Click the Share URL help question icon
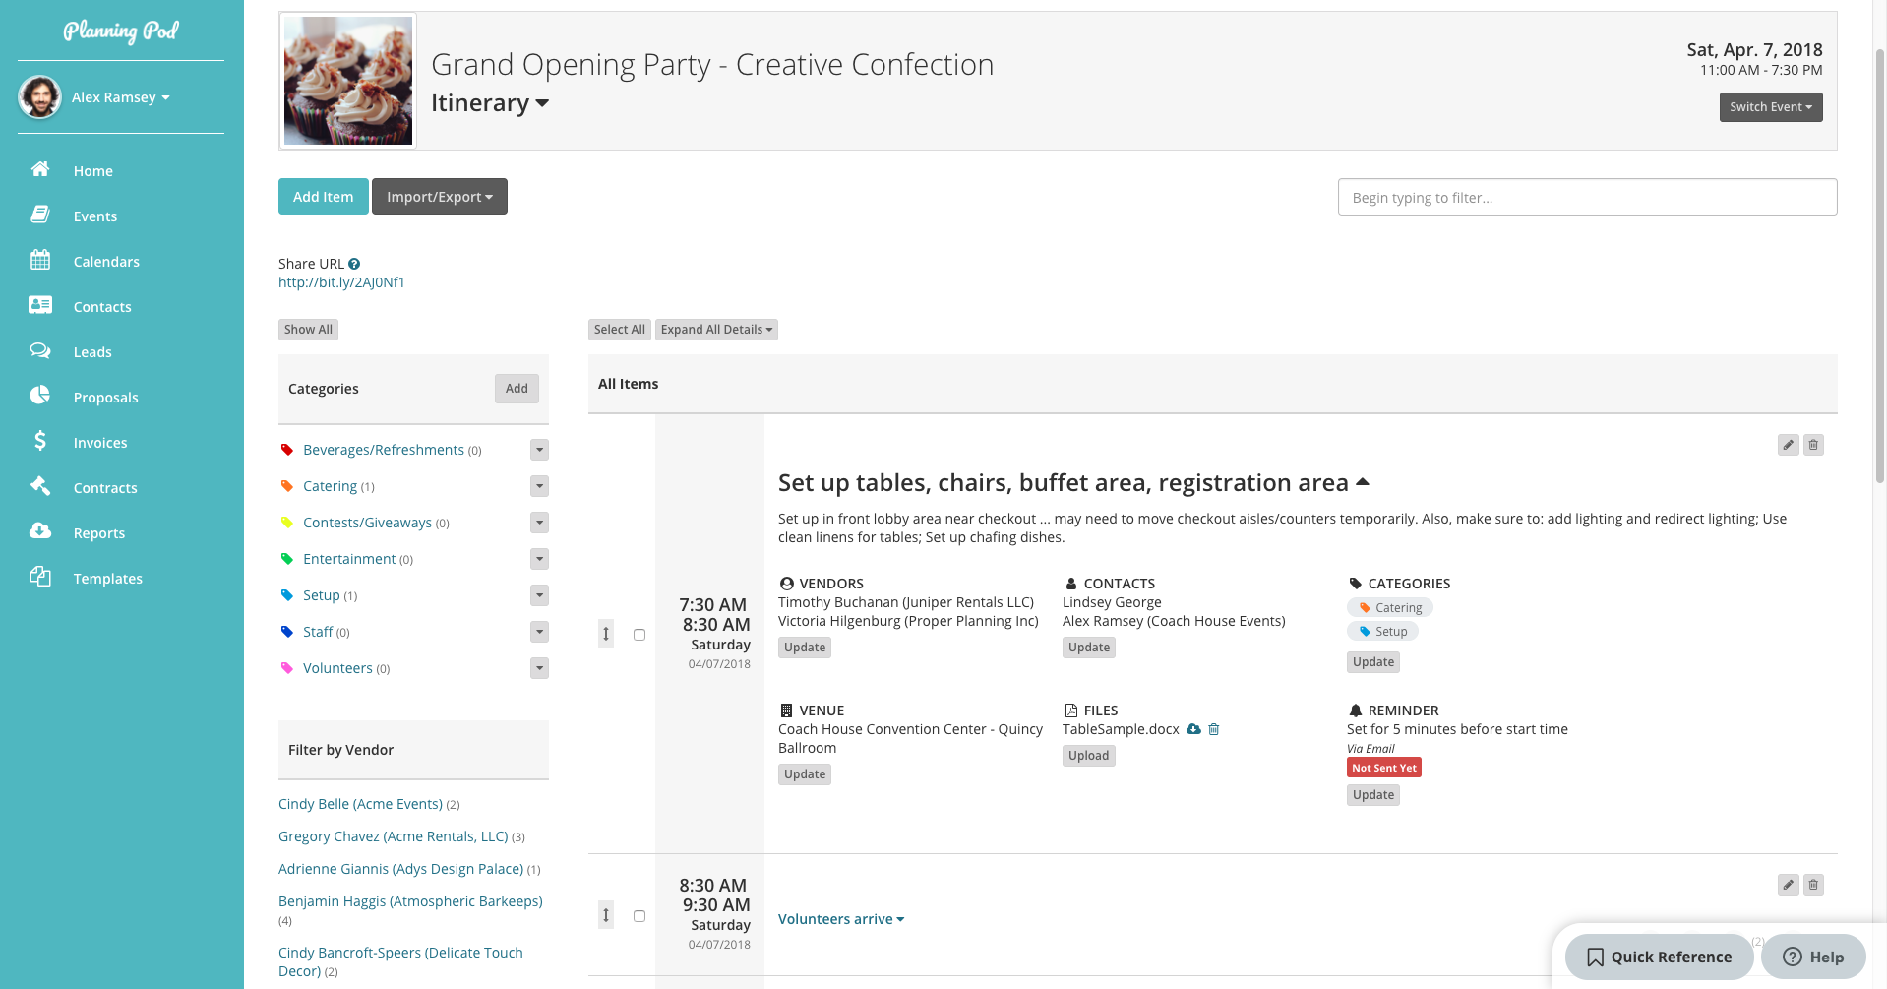The width and height of the screenshot is (1887, 989). 354,264
